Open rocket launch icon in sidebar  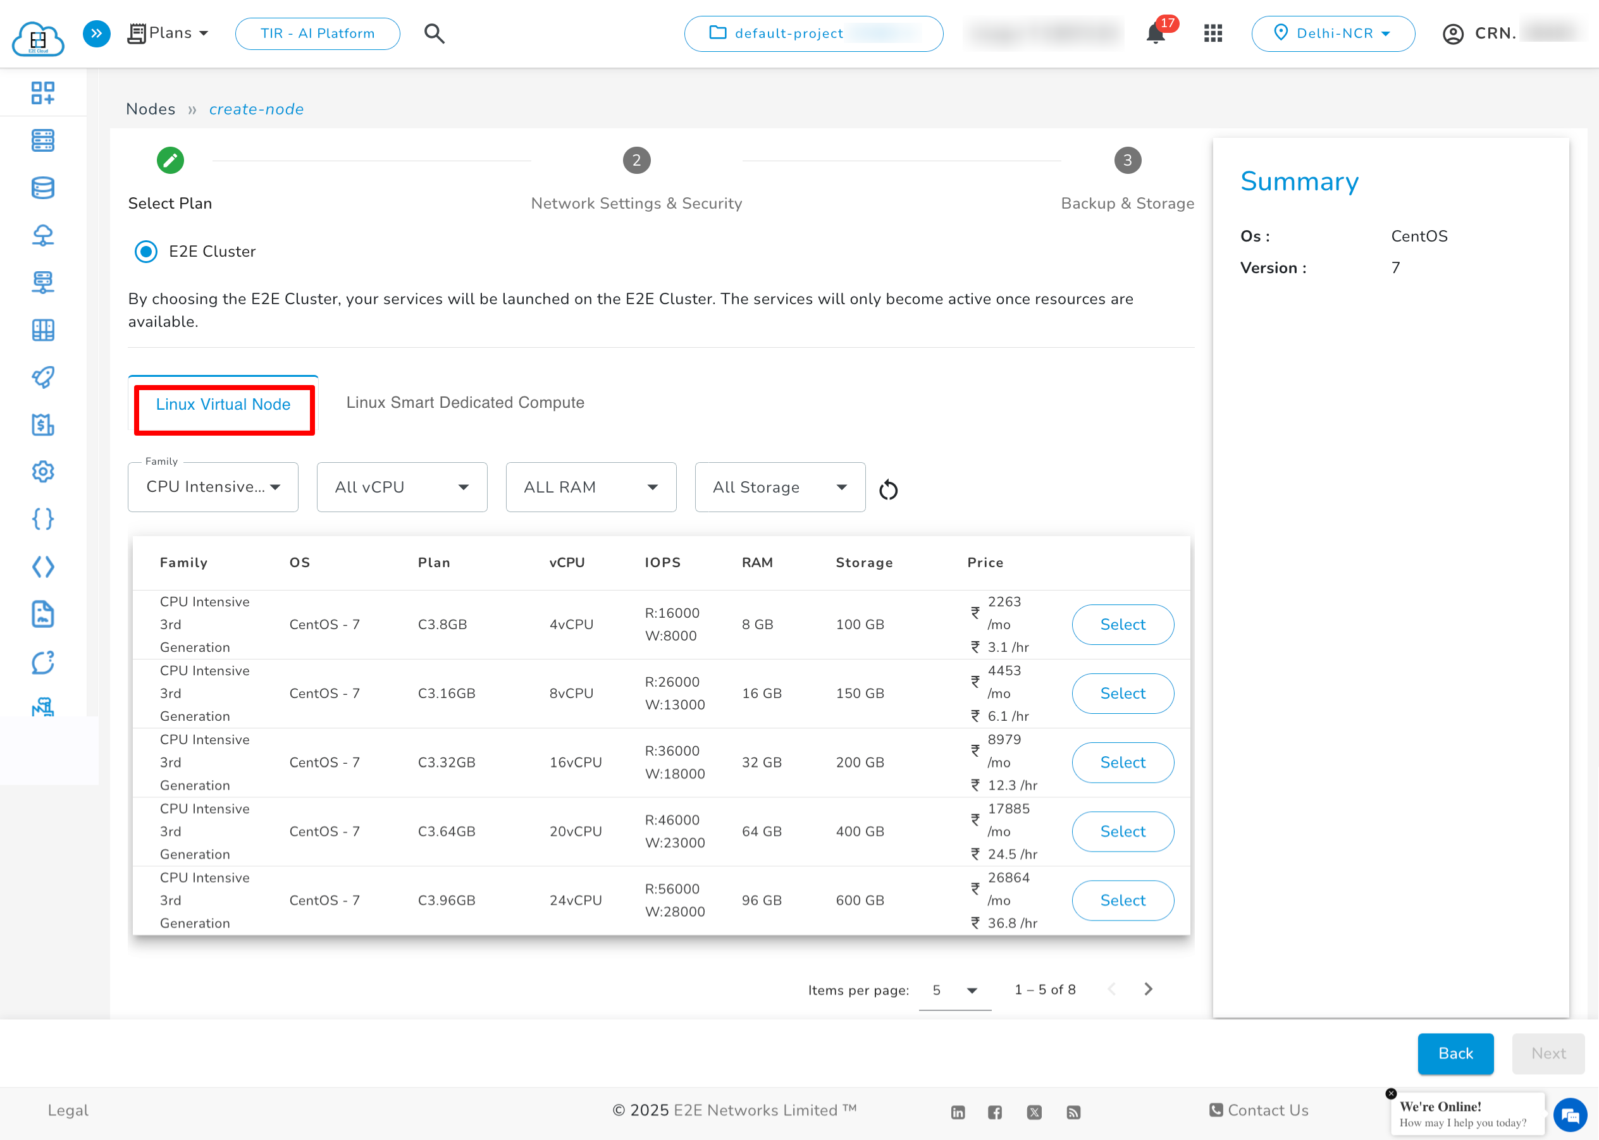coord(43,377)
